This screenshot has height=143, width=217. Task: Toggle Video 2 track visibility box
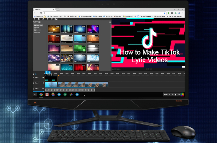coord(44,77)
